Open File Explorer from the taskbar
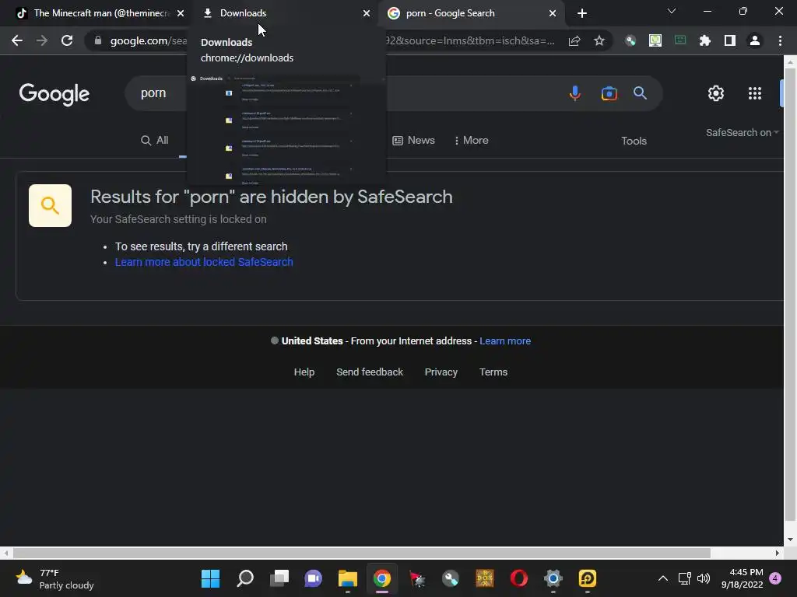The image size is (797, 597). pyautogui.click(x=348, y=578)
